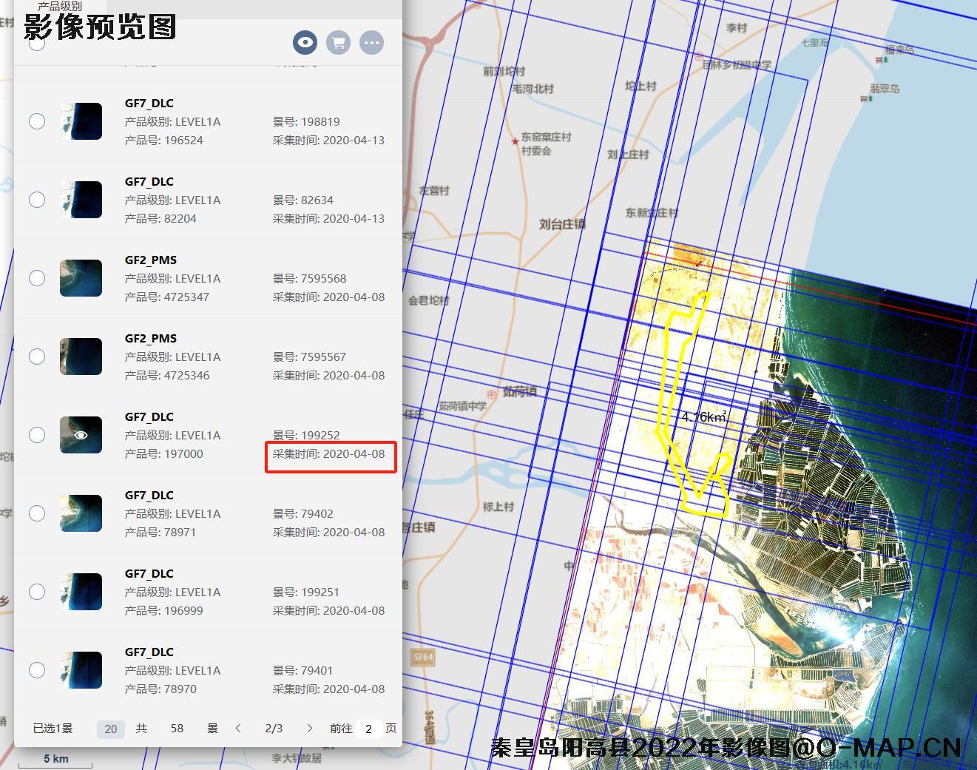Toggle eye overlay on GF7_DLC 197000 thumbnail

click(x=81, y=435)
